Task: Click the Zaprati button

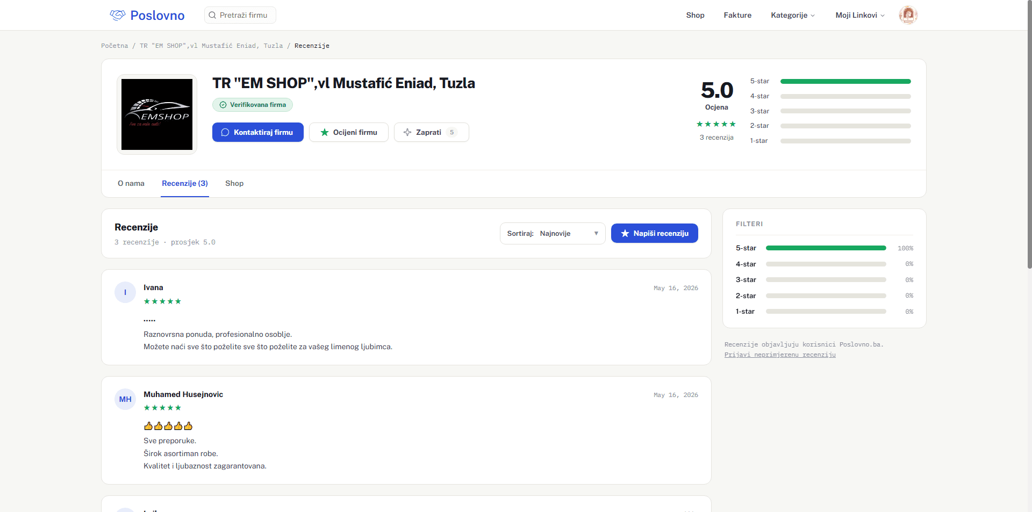Action: pos(432,132)
